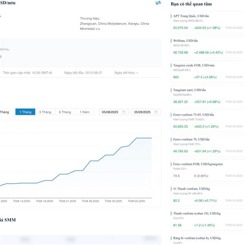Click the price line chart plateau at top
Image resolution: width=245 pixels, height=245 pixels.
[x=144, y=138]
